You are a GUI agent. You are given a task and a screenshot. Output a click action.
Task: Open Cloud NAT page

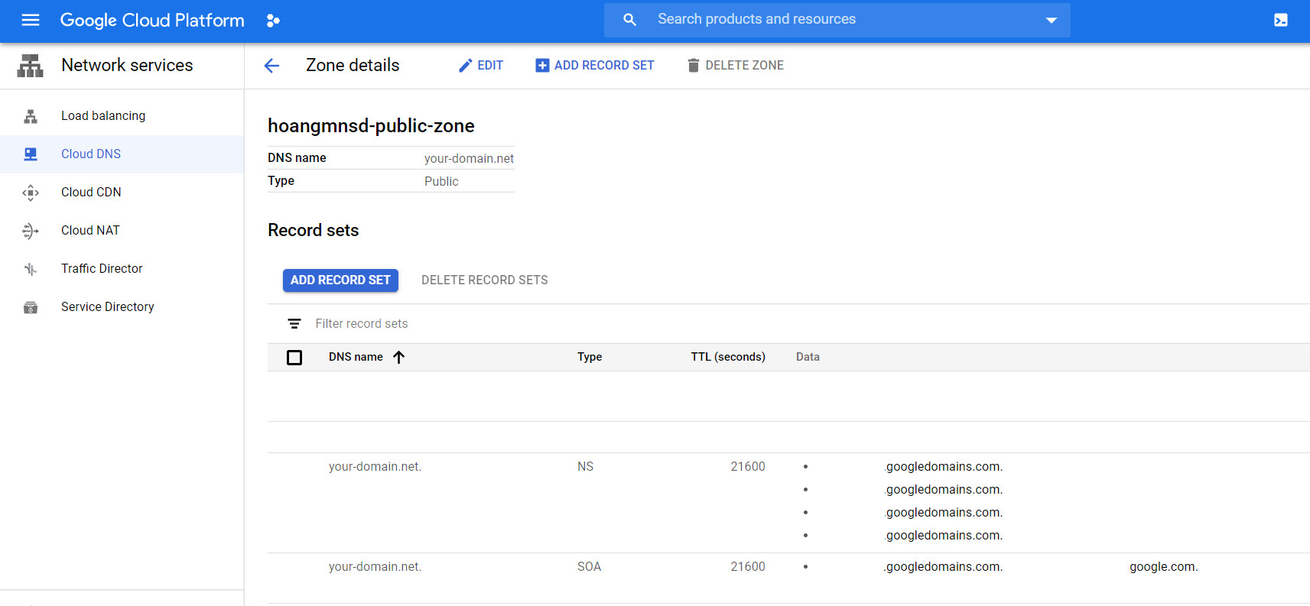click(90, 231)
